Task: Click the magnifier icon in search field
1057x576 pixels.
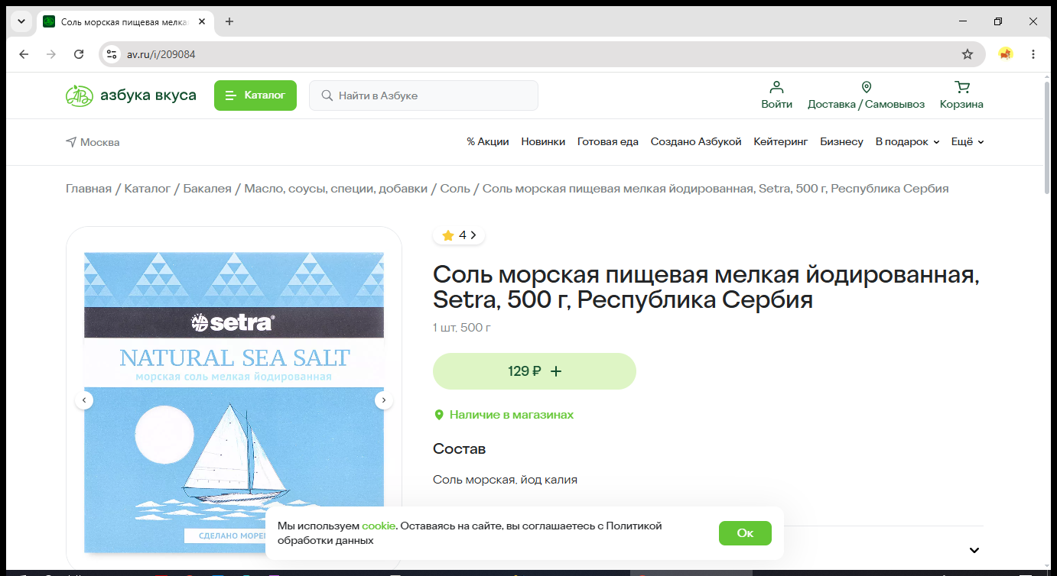Action: pyautogui.click(x=327, y=95)
